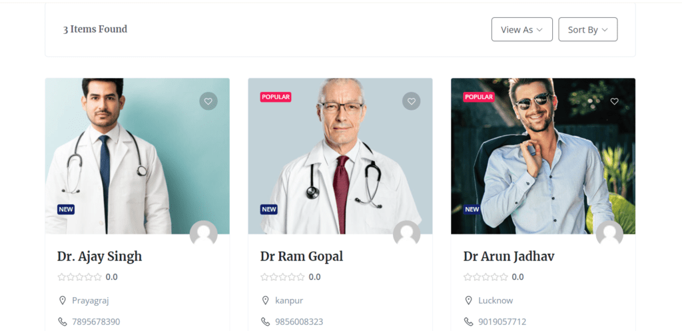Click the phone icon beside 7895678390
The width and height of the screenshot is (682, 331).
62,322
